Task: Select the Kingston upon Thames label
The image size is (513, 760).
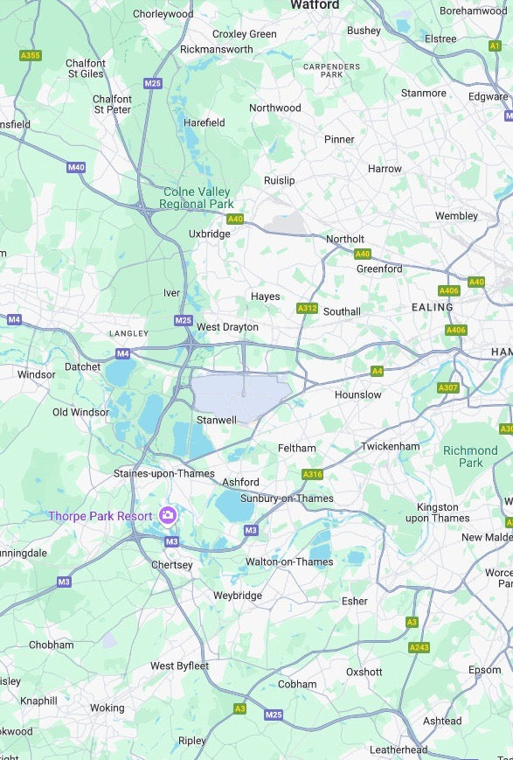Action: pyautogui.click(x=438, y=512)
